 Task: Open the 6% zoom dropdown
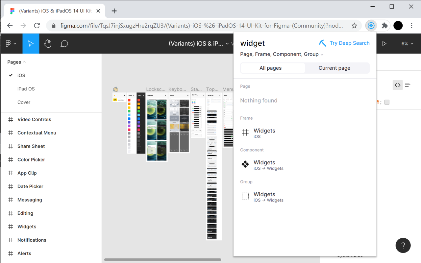pos(407,43)
